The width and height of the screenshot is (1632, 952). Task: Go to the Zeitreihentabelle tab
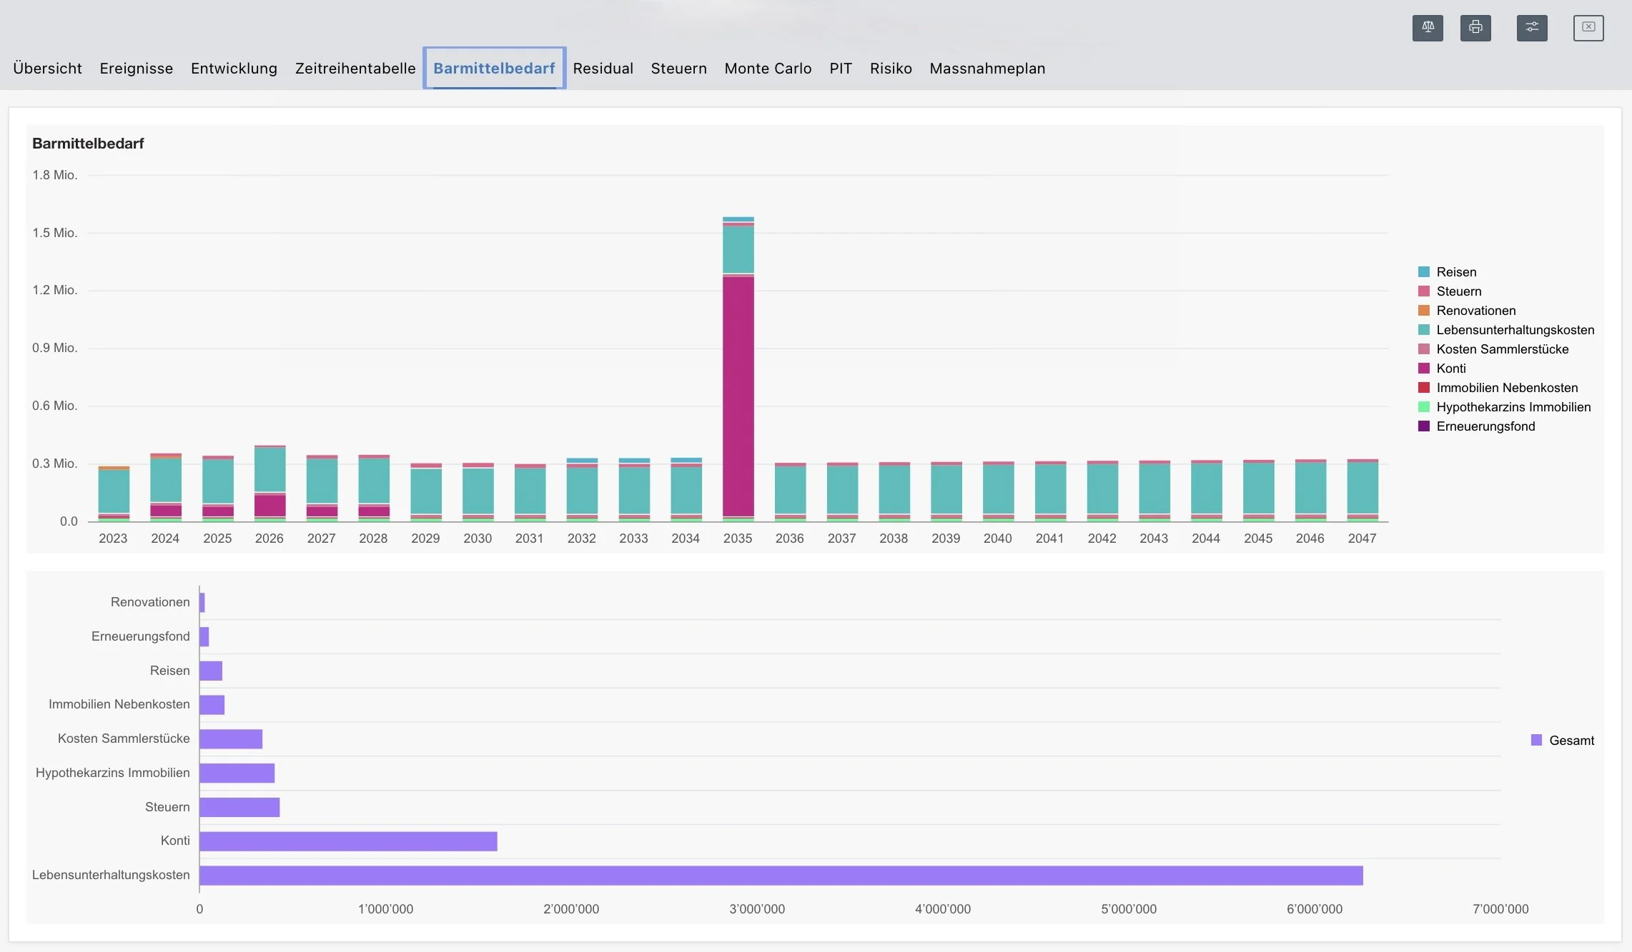click(355, 69)
